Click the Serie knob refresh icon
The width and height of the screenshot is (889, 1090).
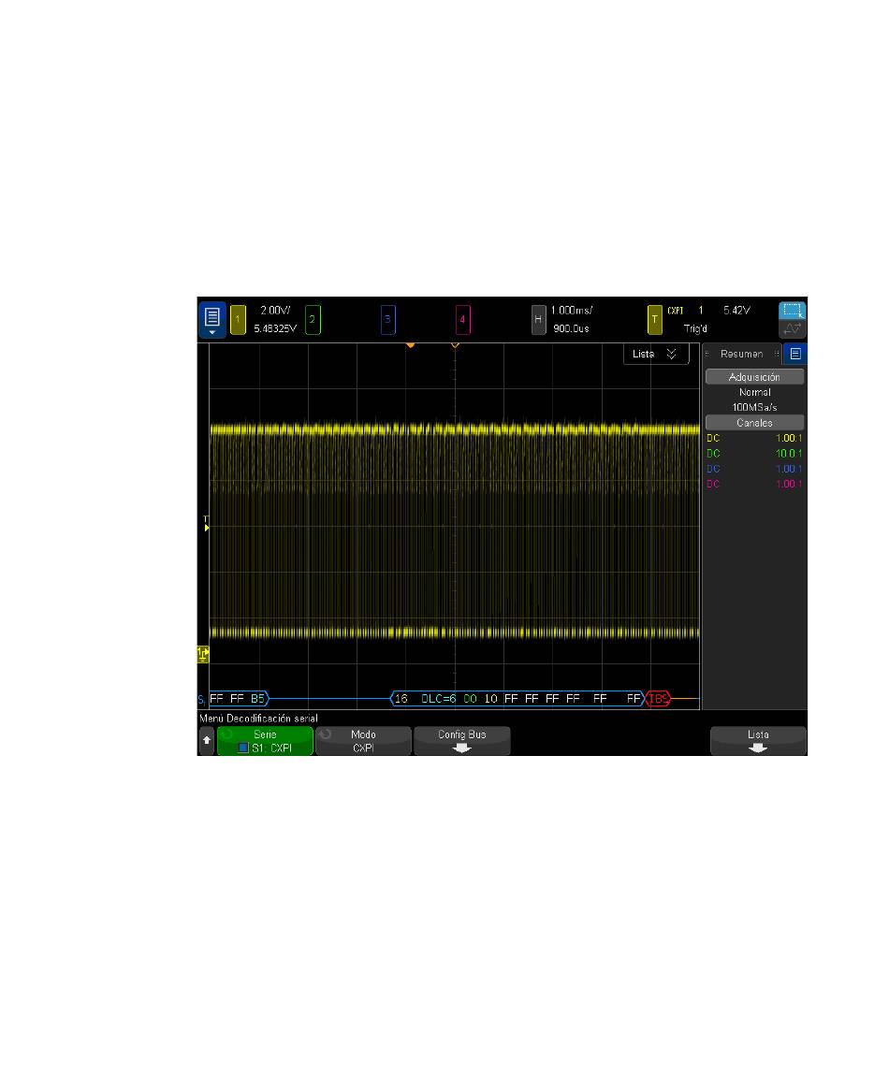[x=226, y=734]
